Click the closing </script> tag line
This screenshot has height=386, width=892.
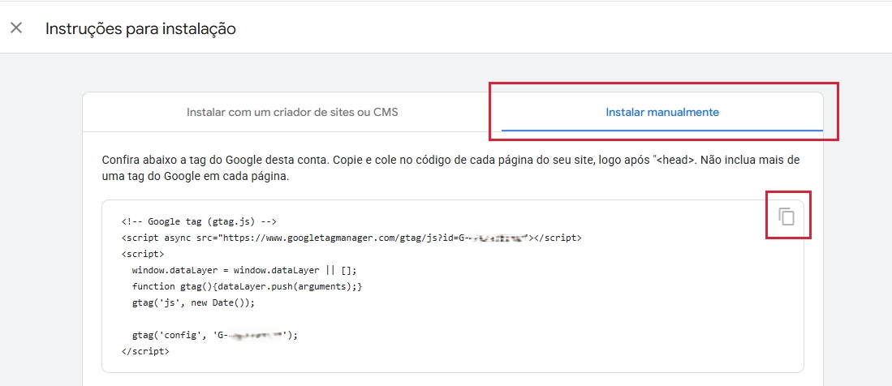(x=145, y=351)
